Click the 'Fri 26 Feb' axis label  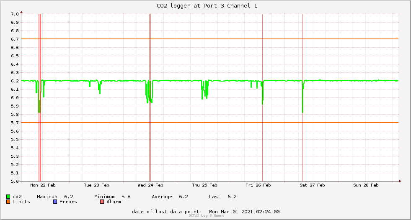pos(258,185)
